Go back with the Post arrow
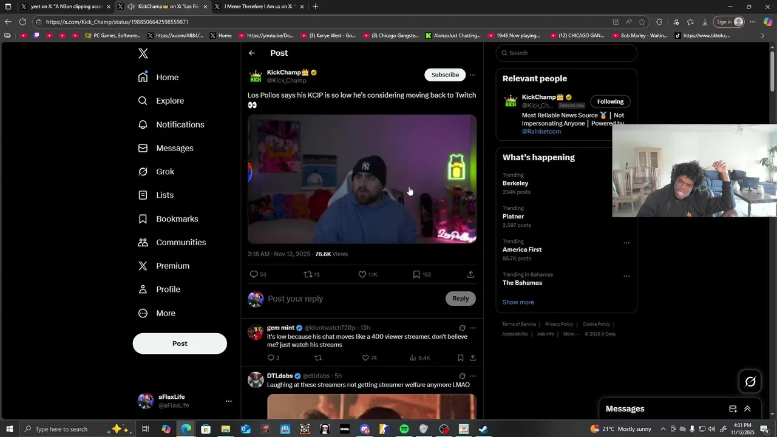 252,53
